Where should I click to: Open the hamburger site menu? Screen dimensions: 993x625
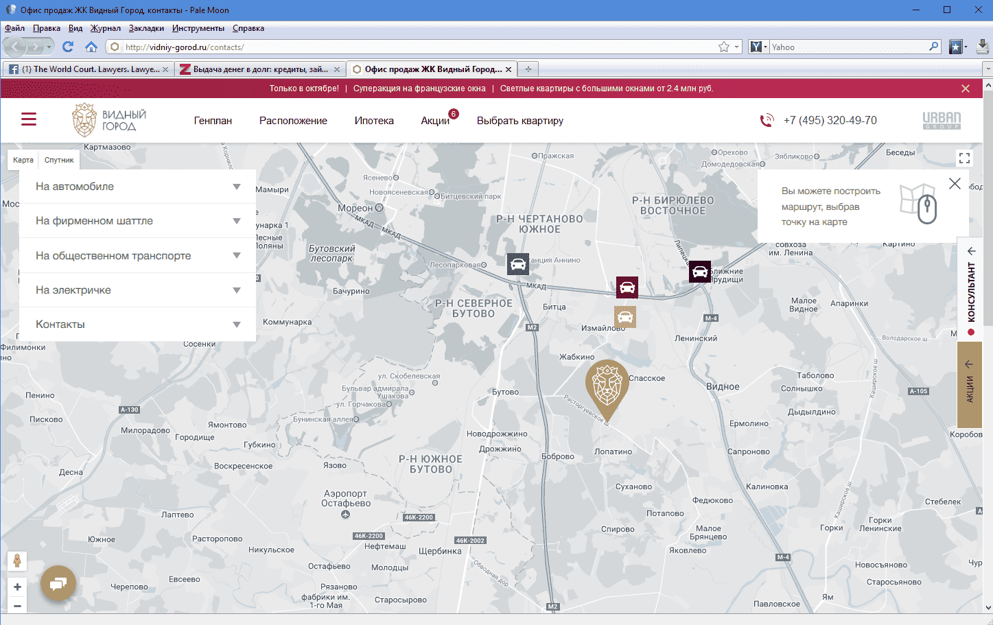click(29, 120)
